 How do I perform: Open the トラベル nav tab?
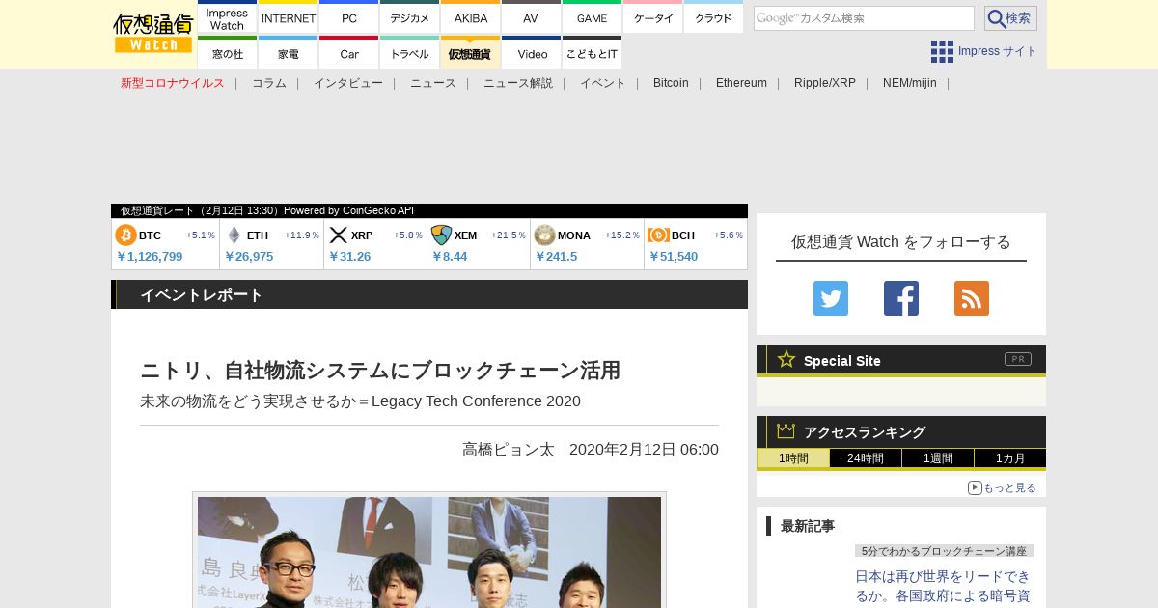(409, 54)
